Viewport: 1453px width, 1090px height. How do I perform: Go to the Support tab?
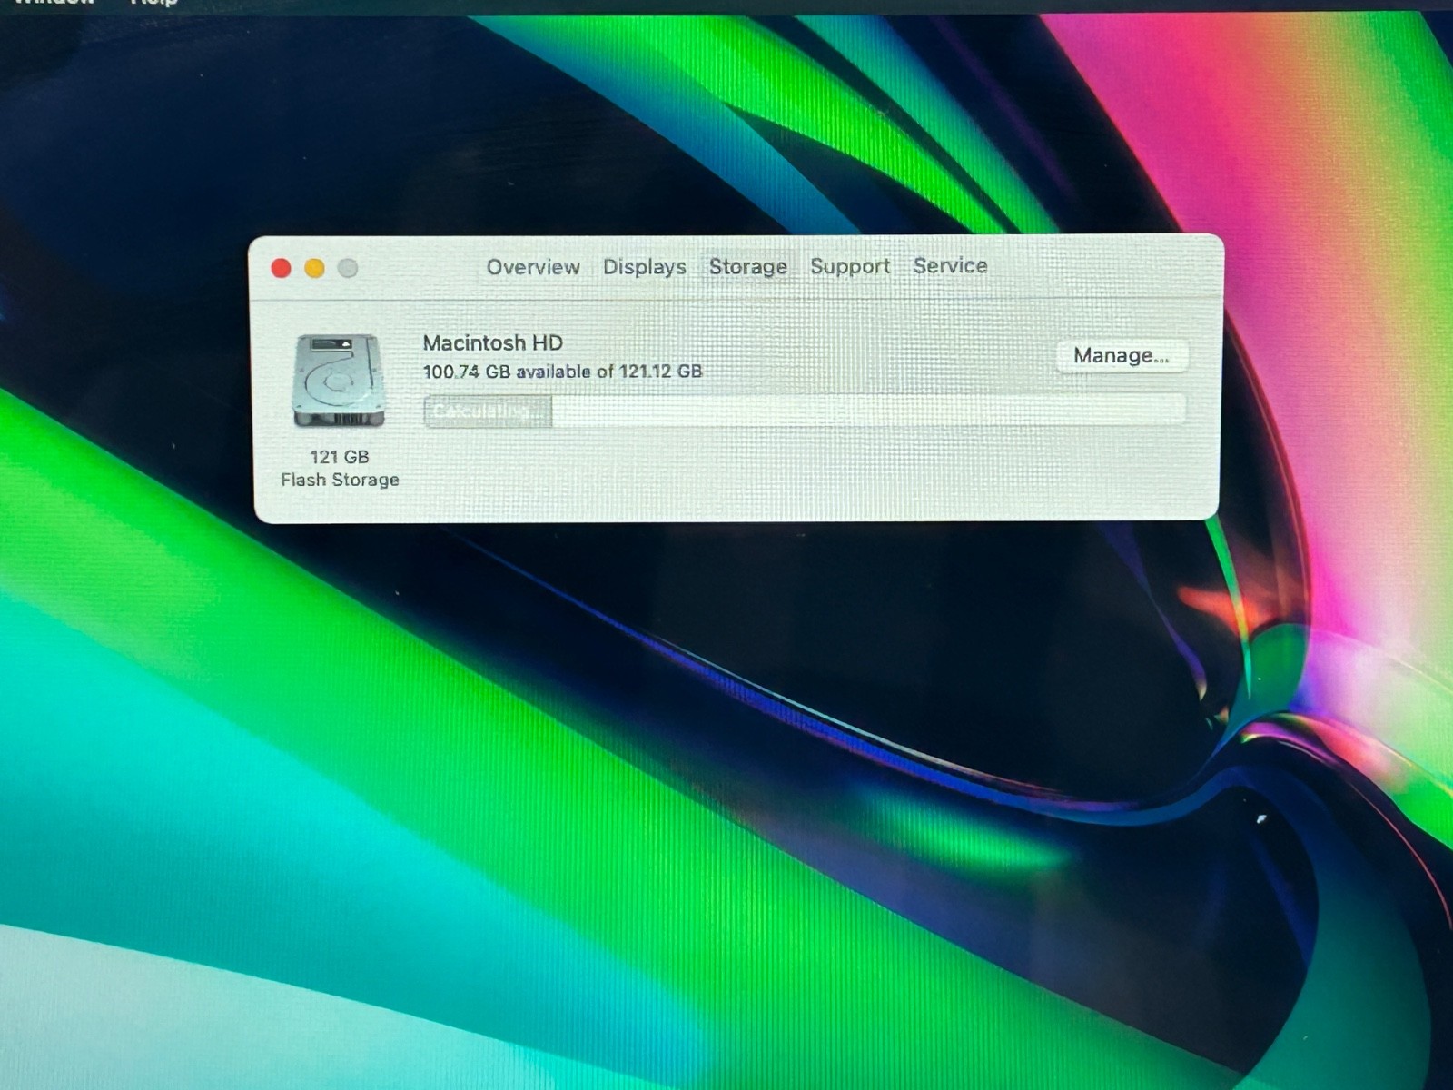[850, 266]
